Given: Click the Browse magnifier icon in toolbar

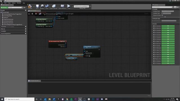Looking at the screenshot, I should pos(42,6).
